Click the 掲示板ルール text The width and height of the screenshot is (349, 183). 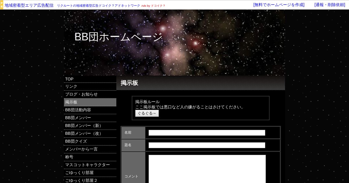(147, 102)
